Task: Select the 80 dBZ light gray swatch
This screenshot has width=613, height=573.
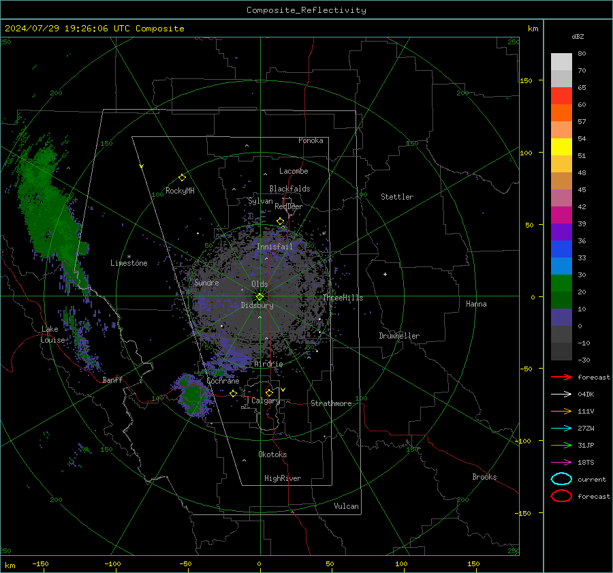Action: [x=561, y=62]
